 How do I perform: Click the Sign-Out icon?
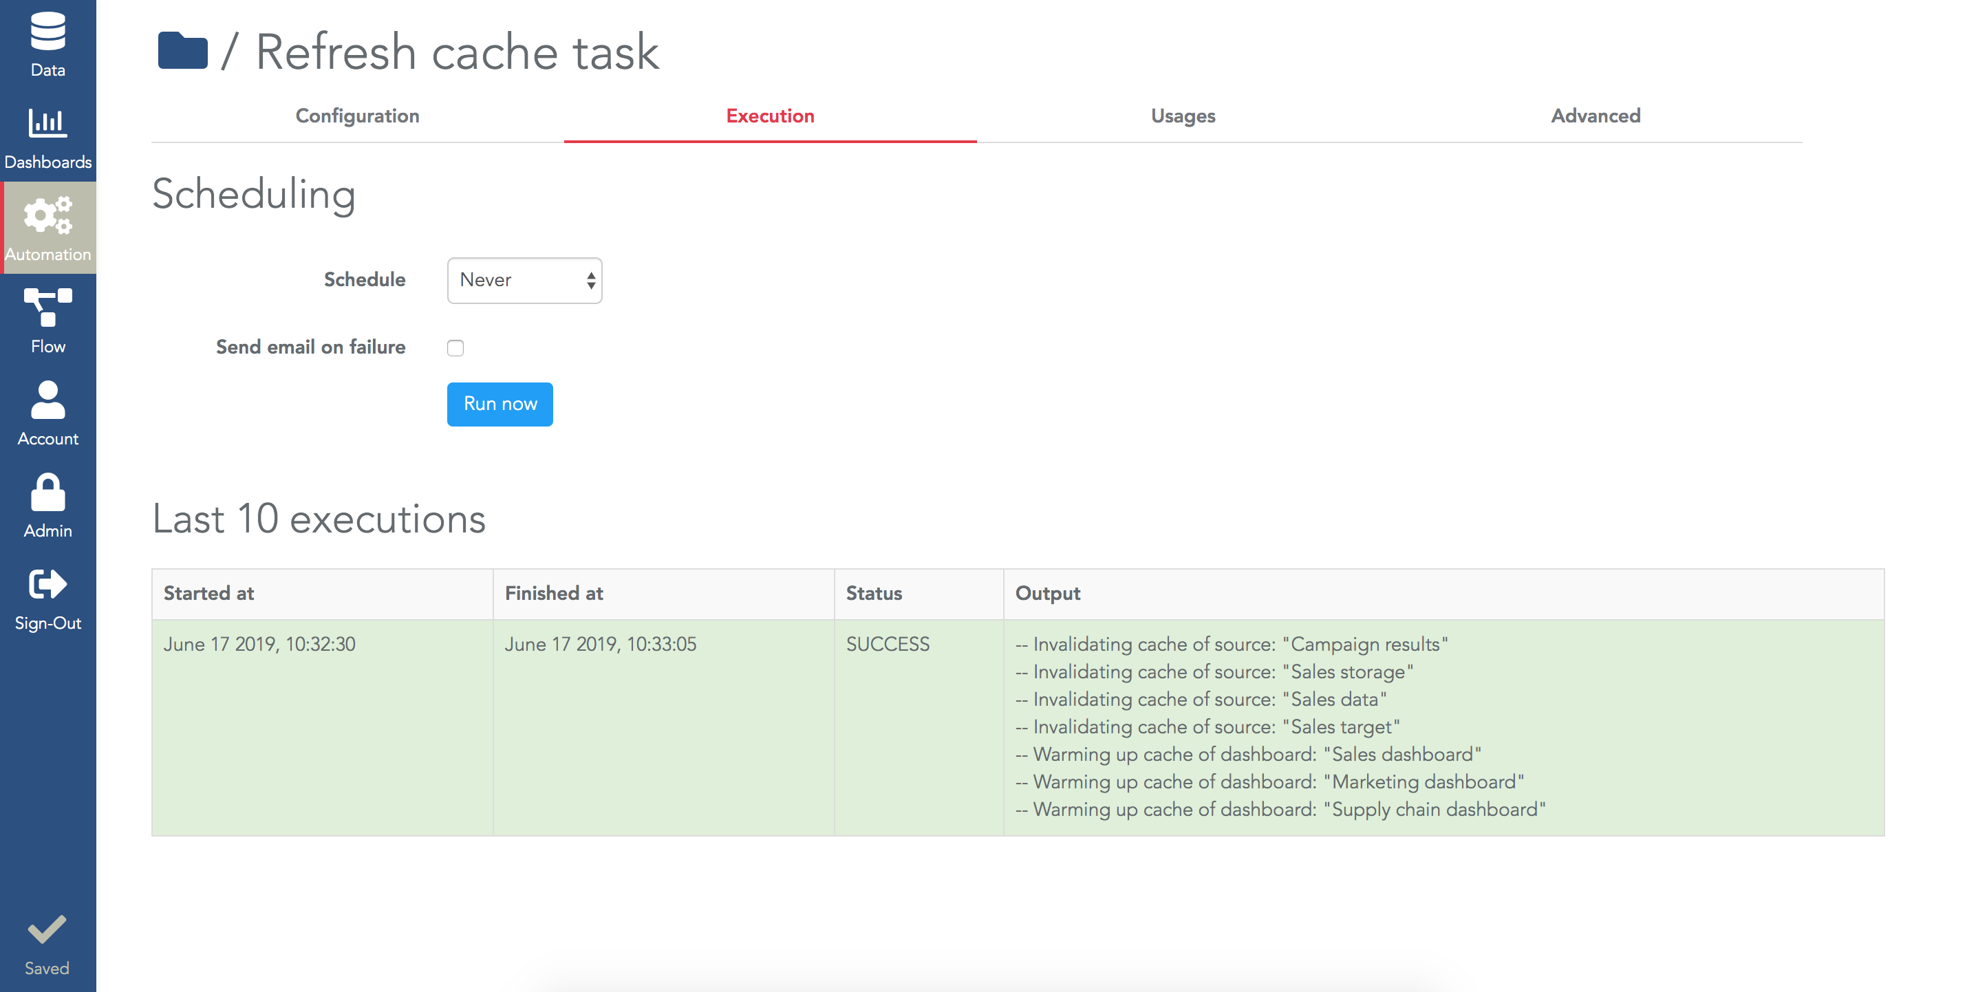tap(47, 584)
